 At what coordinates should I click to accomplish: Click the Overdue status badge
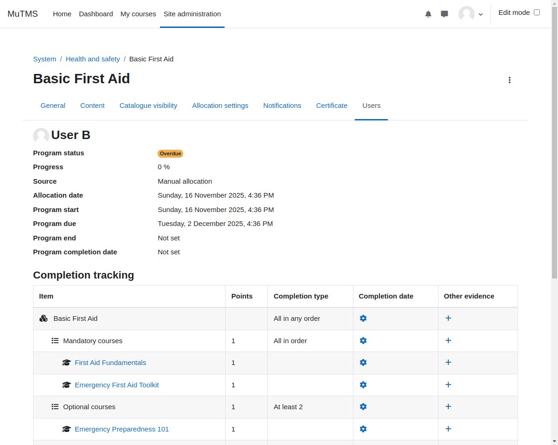pyautogui.click(x=170, y=153)
